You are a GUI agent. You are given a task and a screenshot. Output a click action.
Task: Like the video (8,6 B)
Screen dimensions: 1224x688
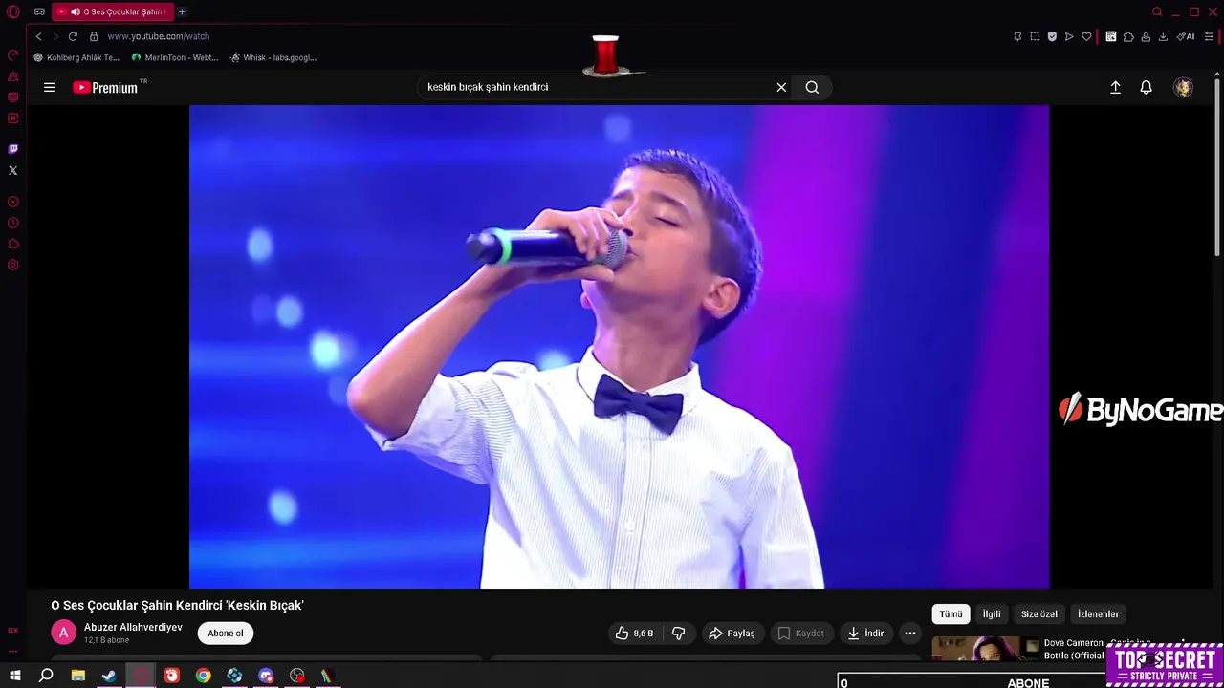click(x=634, y=633)
